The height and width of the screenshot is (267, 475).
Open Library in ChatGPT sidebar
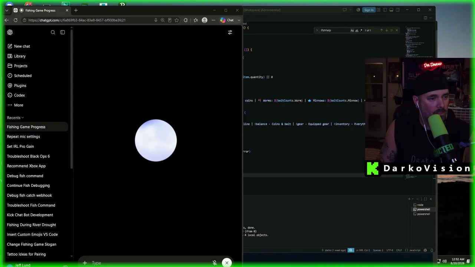[16, 56]
